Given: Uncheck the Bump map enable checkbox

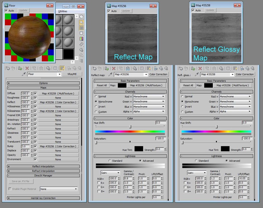Looking at the screenshot, I should tap(35, 146).
